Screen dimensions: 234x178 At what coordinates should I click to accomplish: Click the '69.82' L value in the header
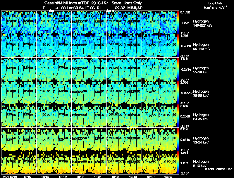(x=120, y=8)
